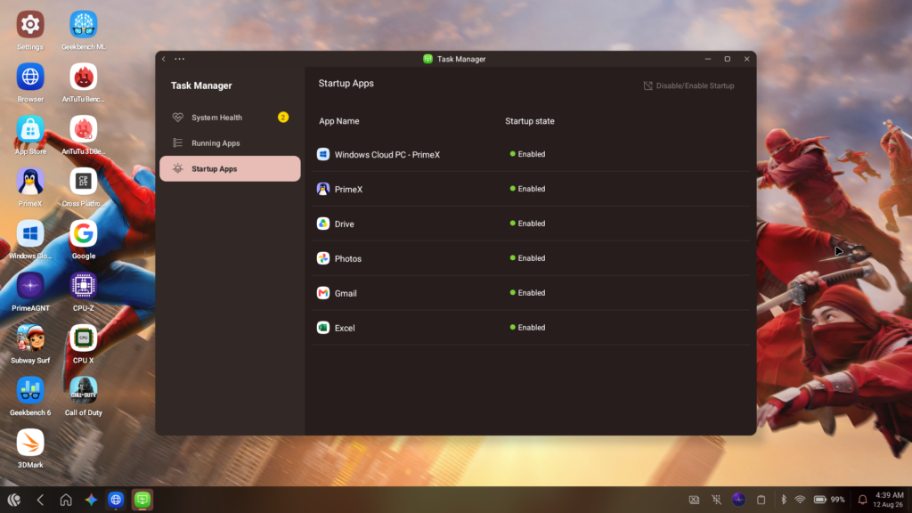Click the taskbar home button
Image resolution: width=912 pixels, height=513 pixels.
pos(66,500)
